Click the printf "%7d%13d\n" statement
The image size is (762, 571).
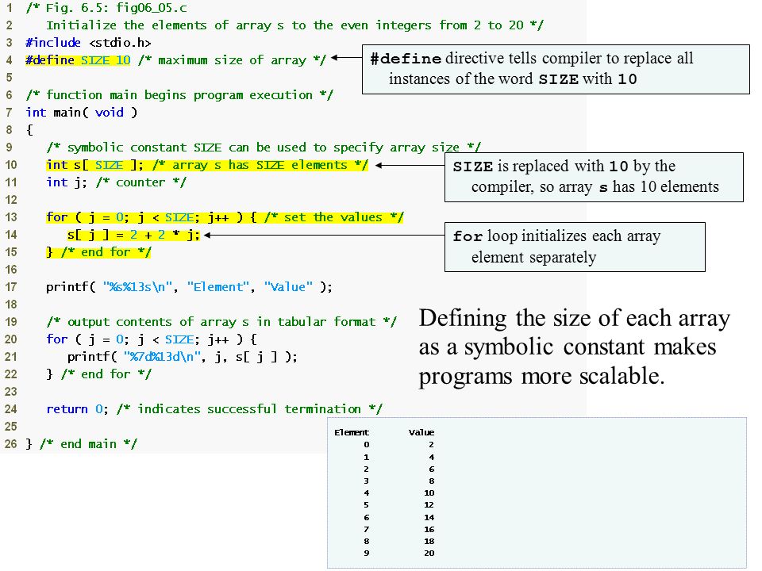coord(183,357)
